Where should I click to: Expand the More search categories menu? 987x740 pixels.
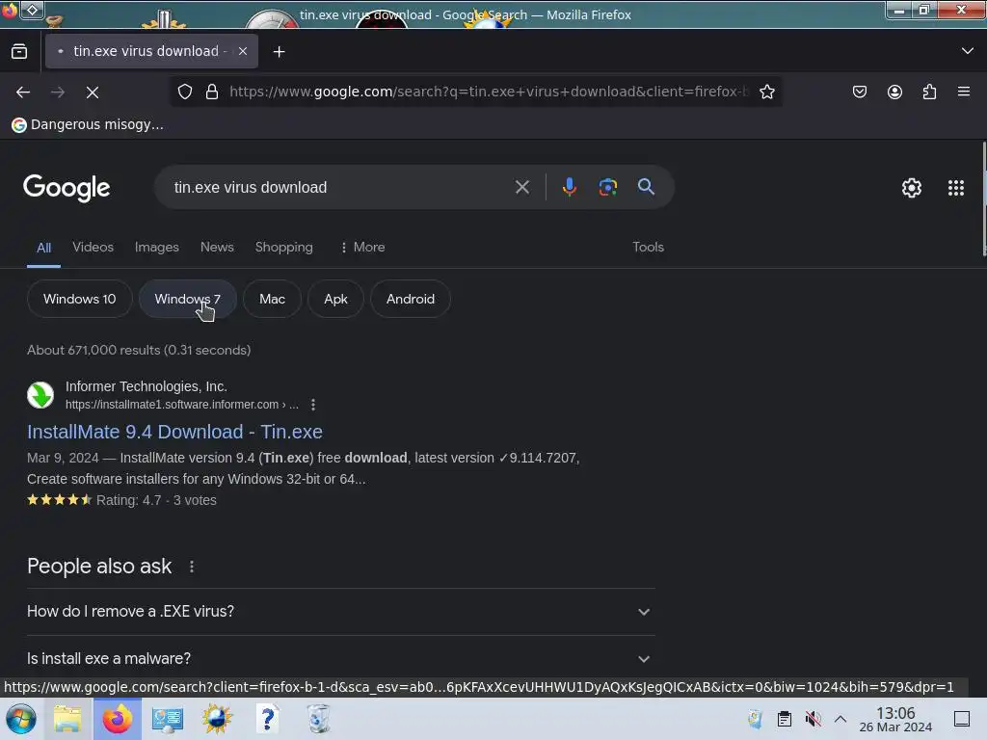pos(362,248)
